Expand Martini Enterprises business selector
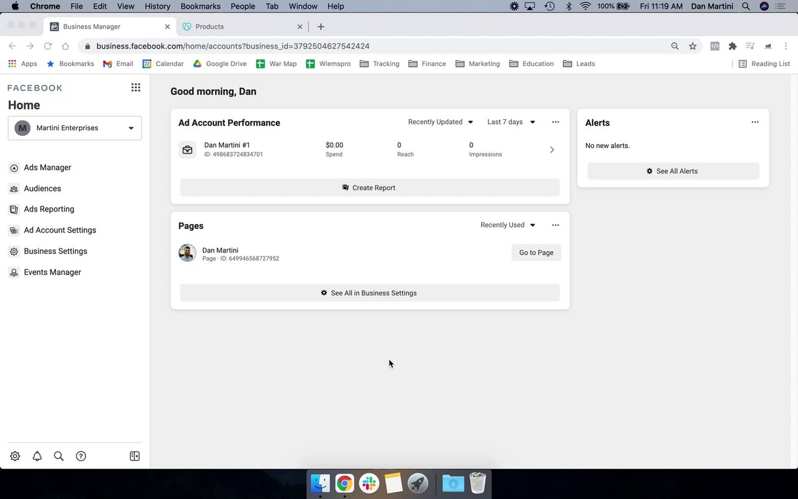Image resolution: width=798 pixels, height=499 pixels. click(x=75, y=128)
